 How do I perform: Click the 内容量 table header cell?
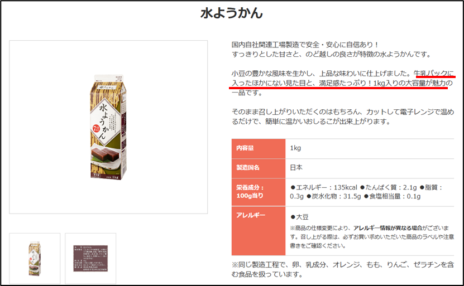[259, 148]
